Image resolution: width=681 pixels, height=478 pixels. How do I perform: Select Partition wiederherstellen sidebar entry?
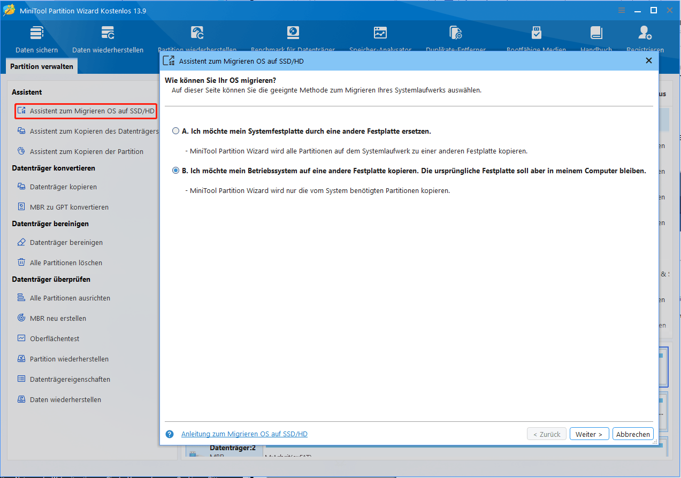[x=63, y=359]
